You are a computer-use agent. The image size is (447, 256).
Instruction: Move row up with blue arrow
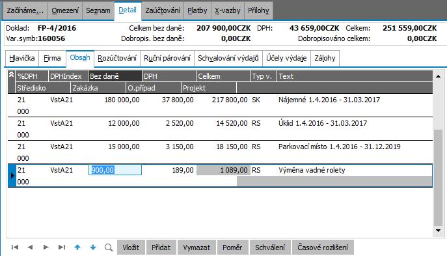coord(77,247)
